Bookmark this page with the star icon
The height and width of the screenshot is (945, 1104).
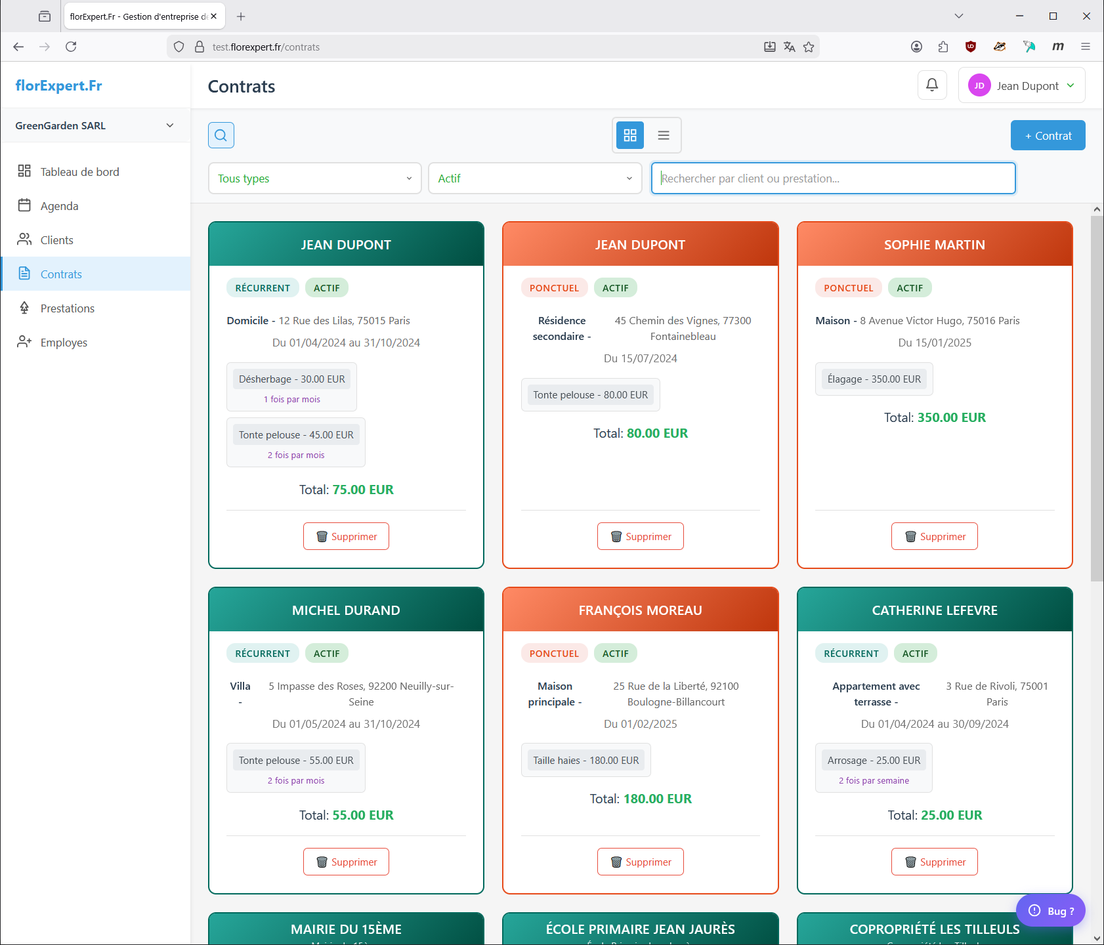[809, 47]
